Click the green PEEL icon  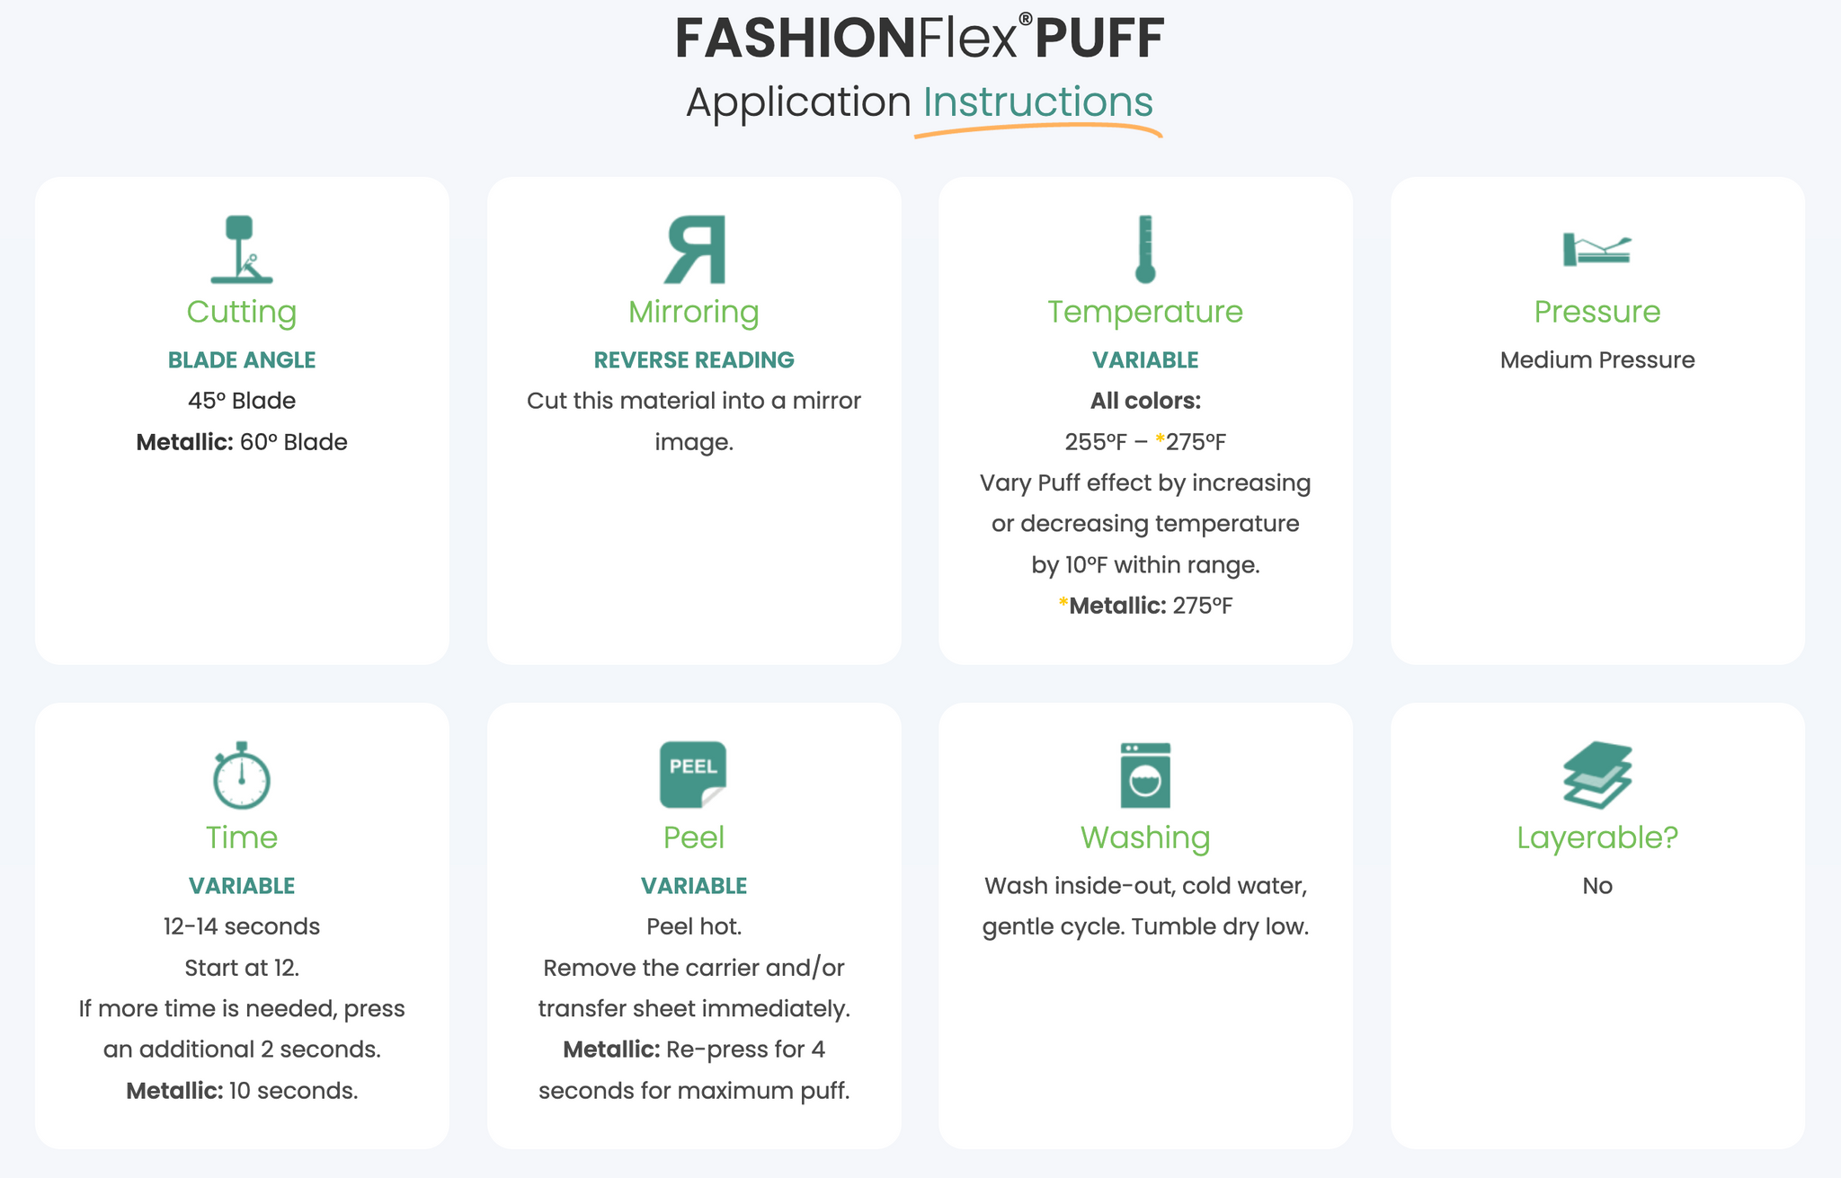click(693, 775)
